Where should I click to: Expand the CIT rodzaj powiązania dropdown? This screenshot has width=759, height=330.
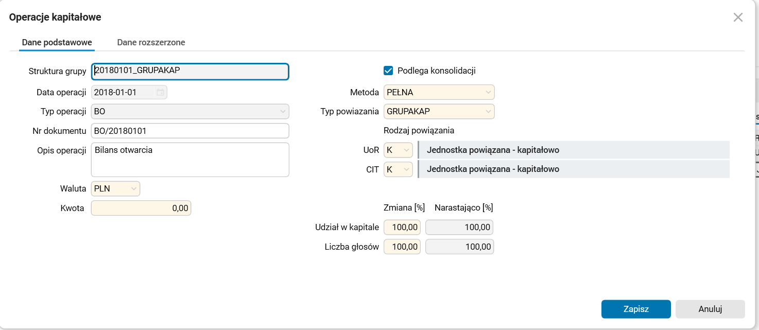pos(398,169)
